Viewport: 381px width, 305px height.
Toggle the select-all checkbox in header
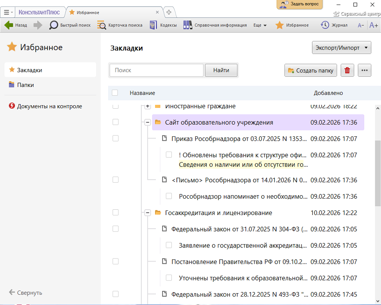tap(115, 93)
